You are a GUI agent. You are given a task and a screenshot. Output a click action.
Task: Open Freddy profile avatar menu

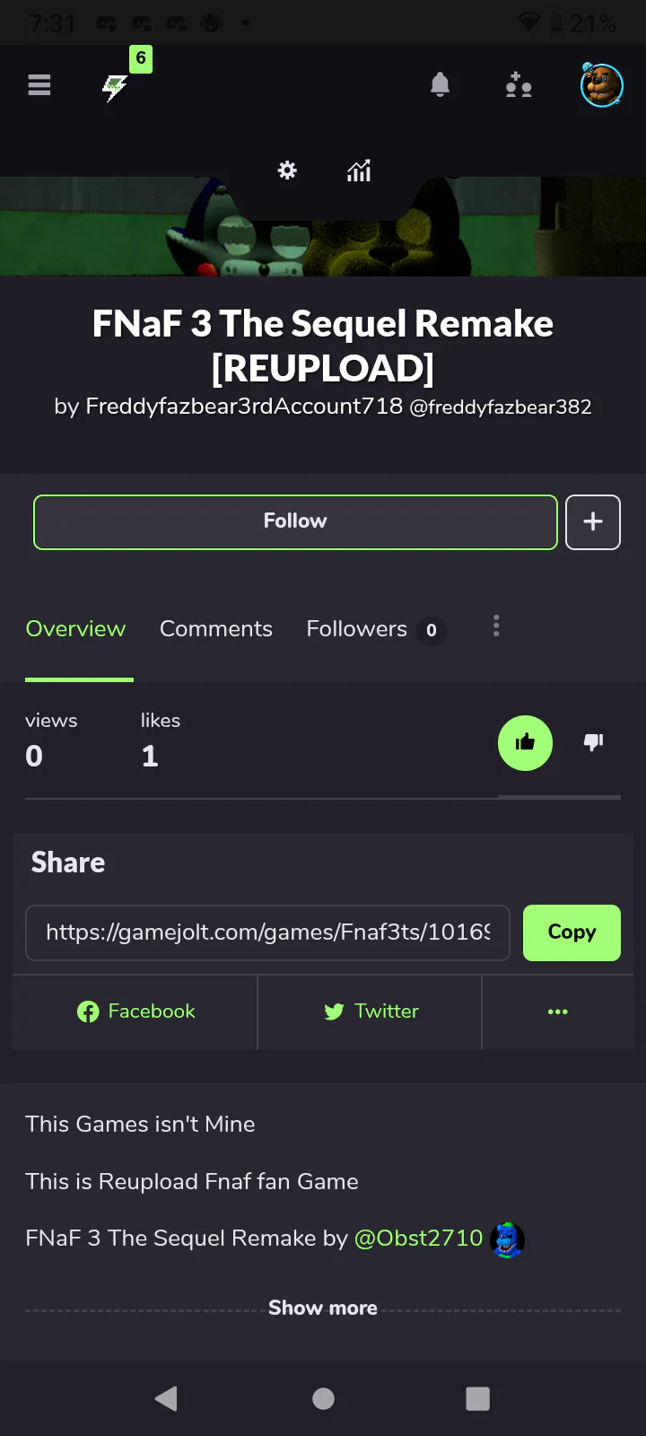(601, 85)
